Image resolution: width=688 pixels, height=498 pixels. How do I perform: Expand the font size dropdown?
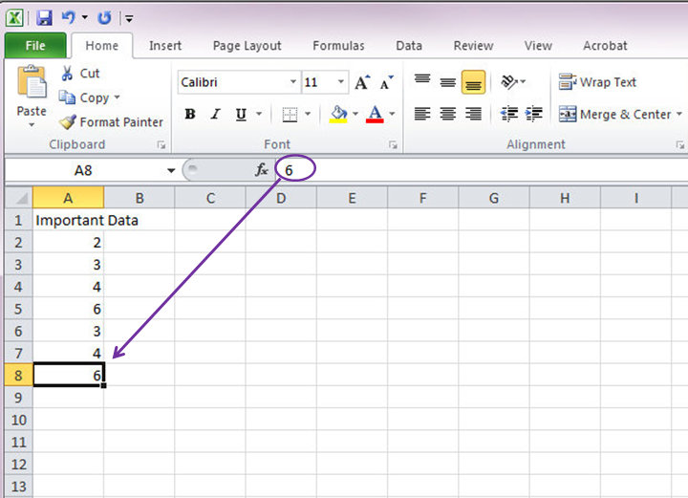[x=341, y=83]
